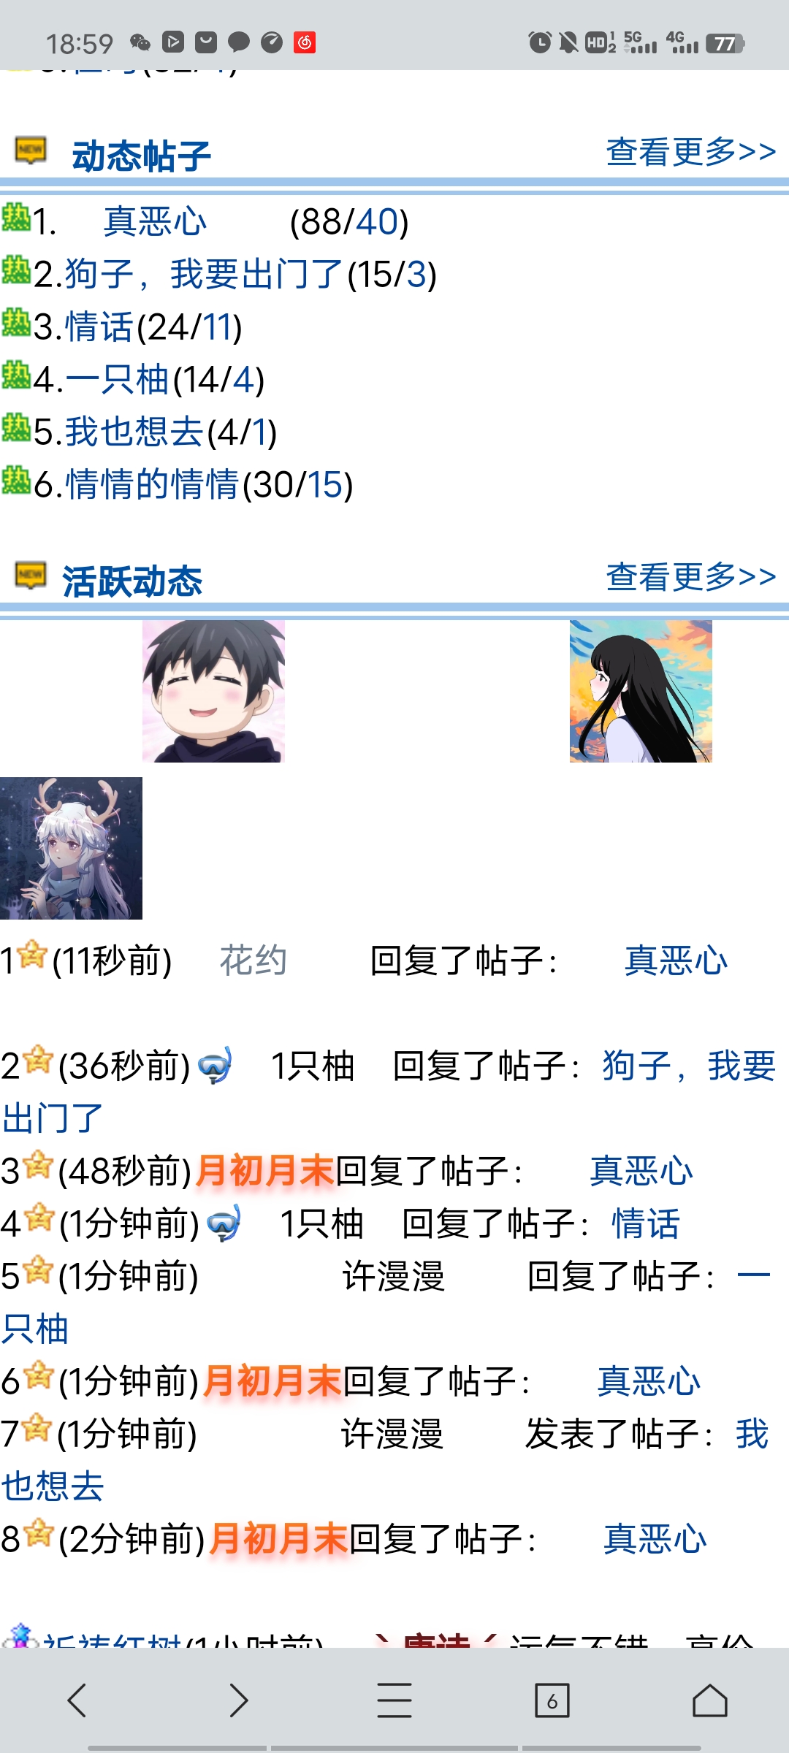Open the tab switcher showing 6
789x1753 pixels.
(552, 1701)
